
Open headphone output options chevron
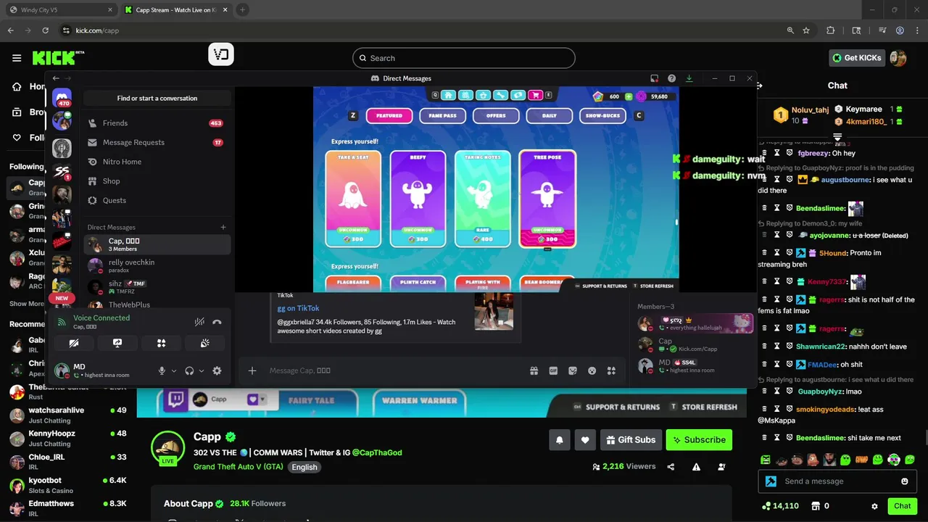[x=202, y=371]
